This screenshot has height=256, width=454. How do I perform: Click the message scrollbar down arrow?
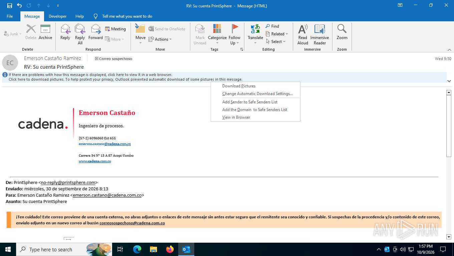449,237
